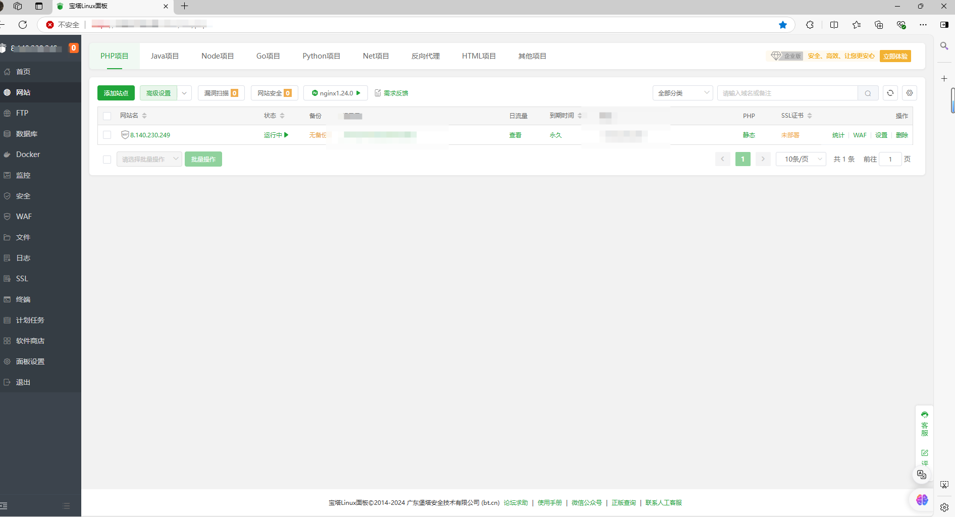The height and width of the screenshot is (517, 955).
Task: Click the orange 立即体验 button
Action: (895, 56)
